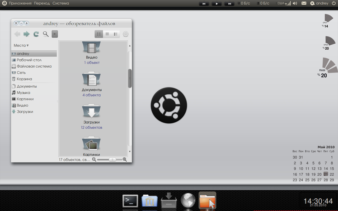Select andrey home in sidebar
Viewport: 338px width, 211px height.
[34, 54]
